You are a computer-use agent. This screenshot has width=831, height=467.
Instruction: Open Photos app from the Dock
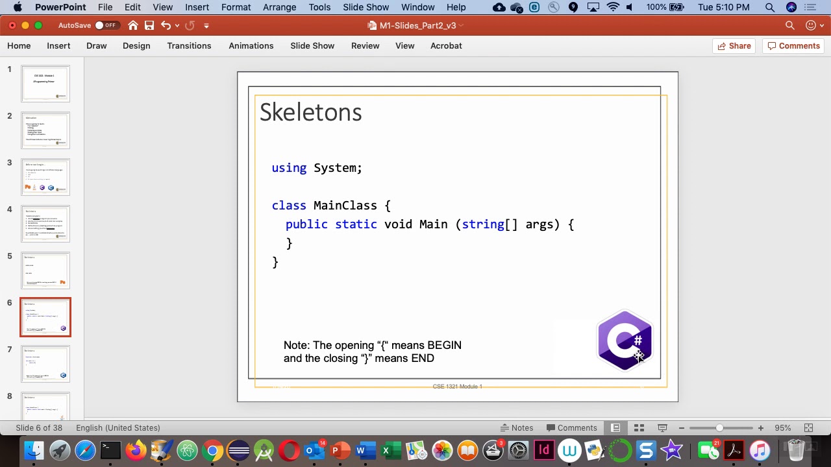coord(441,450)
